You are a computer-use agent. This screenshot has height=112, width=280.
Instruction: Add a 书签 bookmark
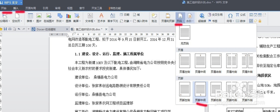pyautogui.click(x=213, y=21)
